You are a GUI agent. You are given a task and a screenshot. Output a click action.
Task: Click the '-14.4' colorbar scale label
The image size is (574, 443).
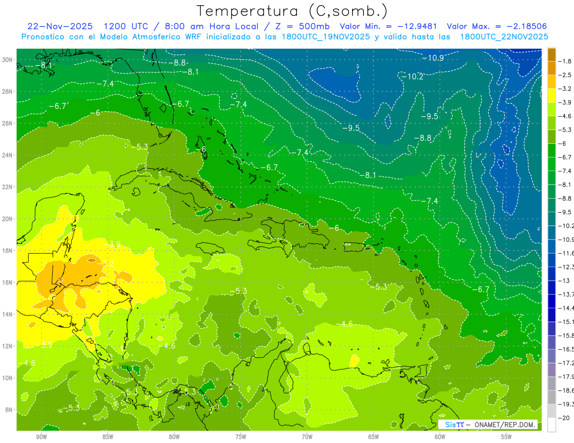pyautogui.click(x=566, y=308)
